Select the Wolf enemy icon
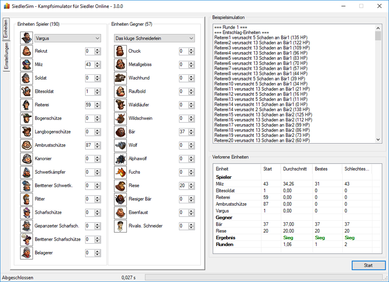This screenshot has width=389, height=282. [x=120, y=145]
